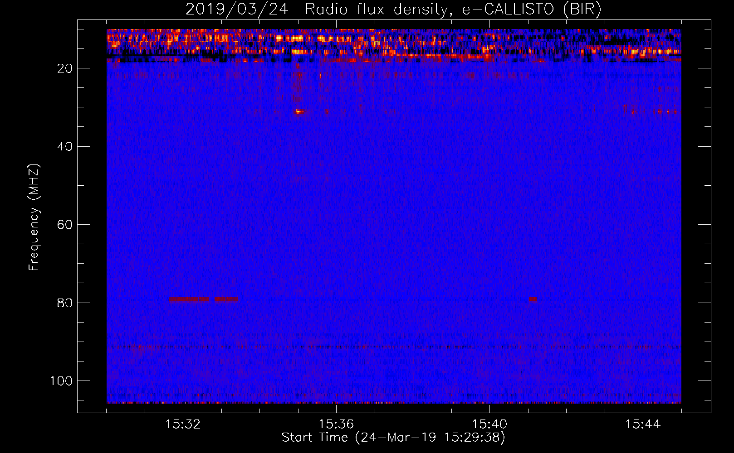Screen dimensions: 734x453
Task: Click the 'Start Time (24-Mar-19 15:29:38)' label
Action: coord(393,438)
